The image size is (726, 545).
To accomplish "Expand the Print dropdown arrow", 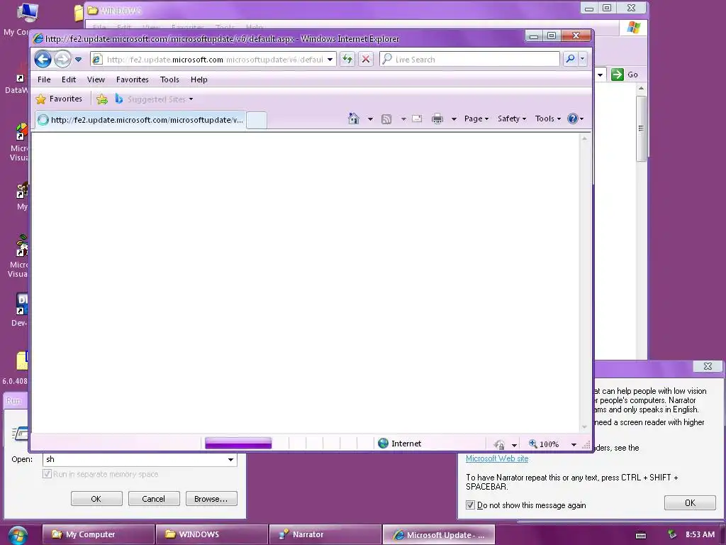I will [x=454, y=119].
